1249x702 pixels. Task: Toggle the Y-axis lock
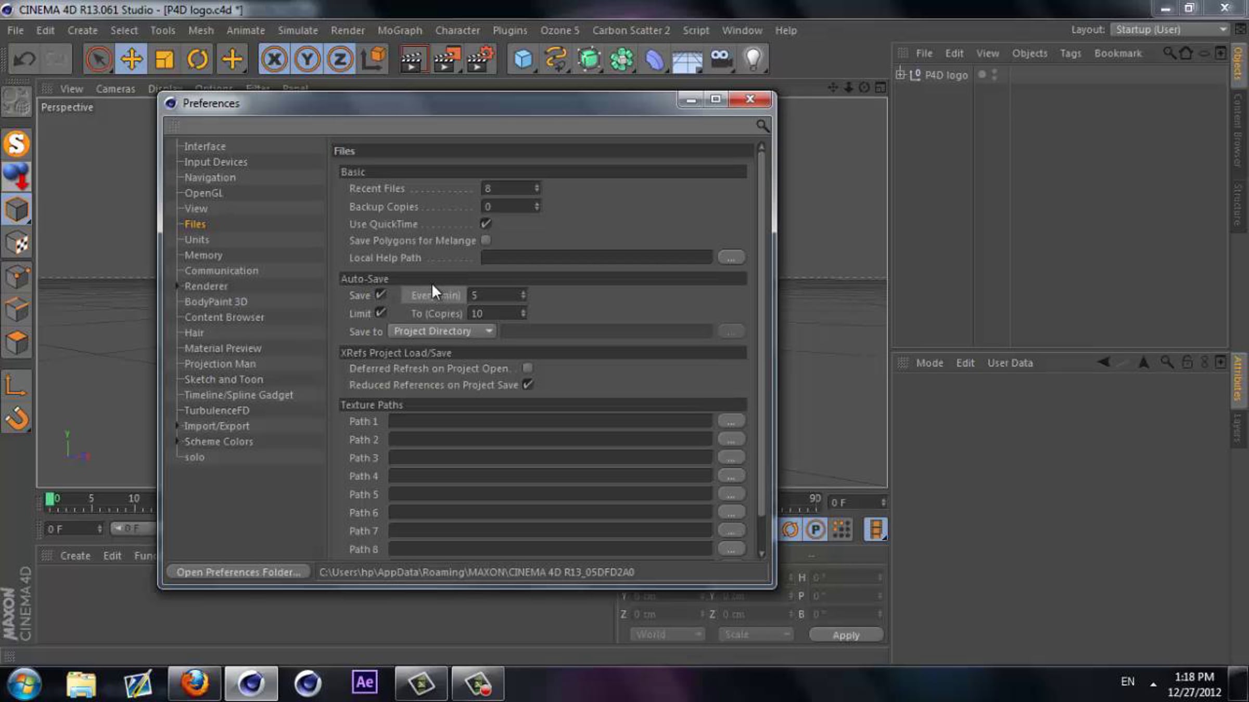[x=307, y=59]
